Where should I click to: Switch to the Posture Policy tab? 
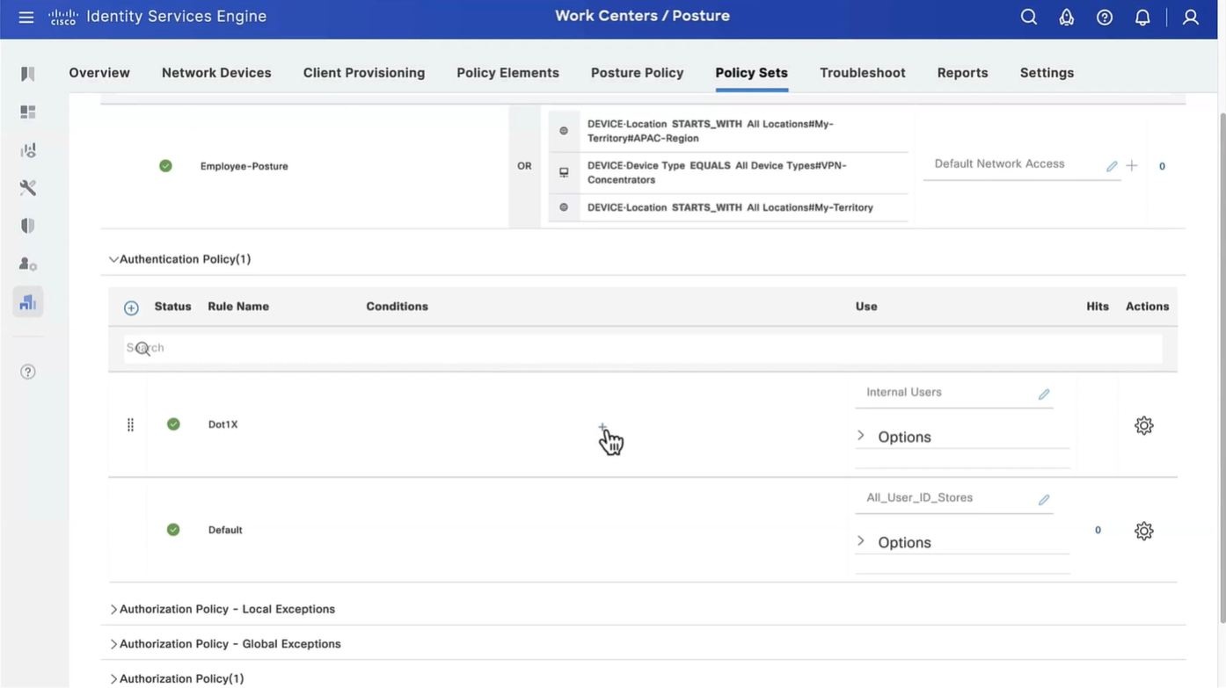[x=637, y=73]
